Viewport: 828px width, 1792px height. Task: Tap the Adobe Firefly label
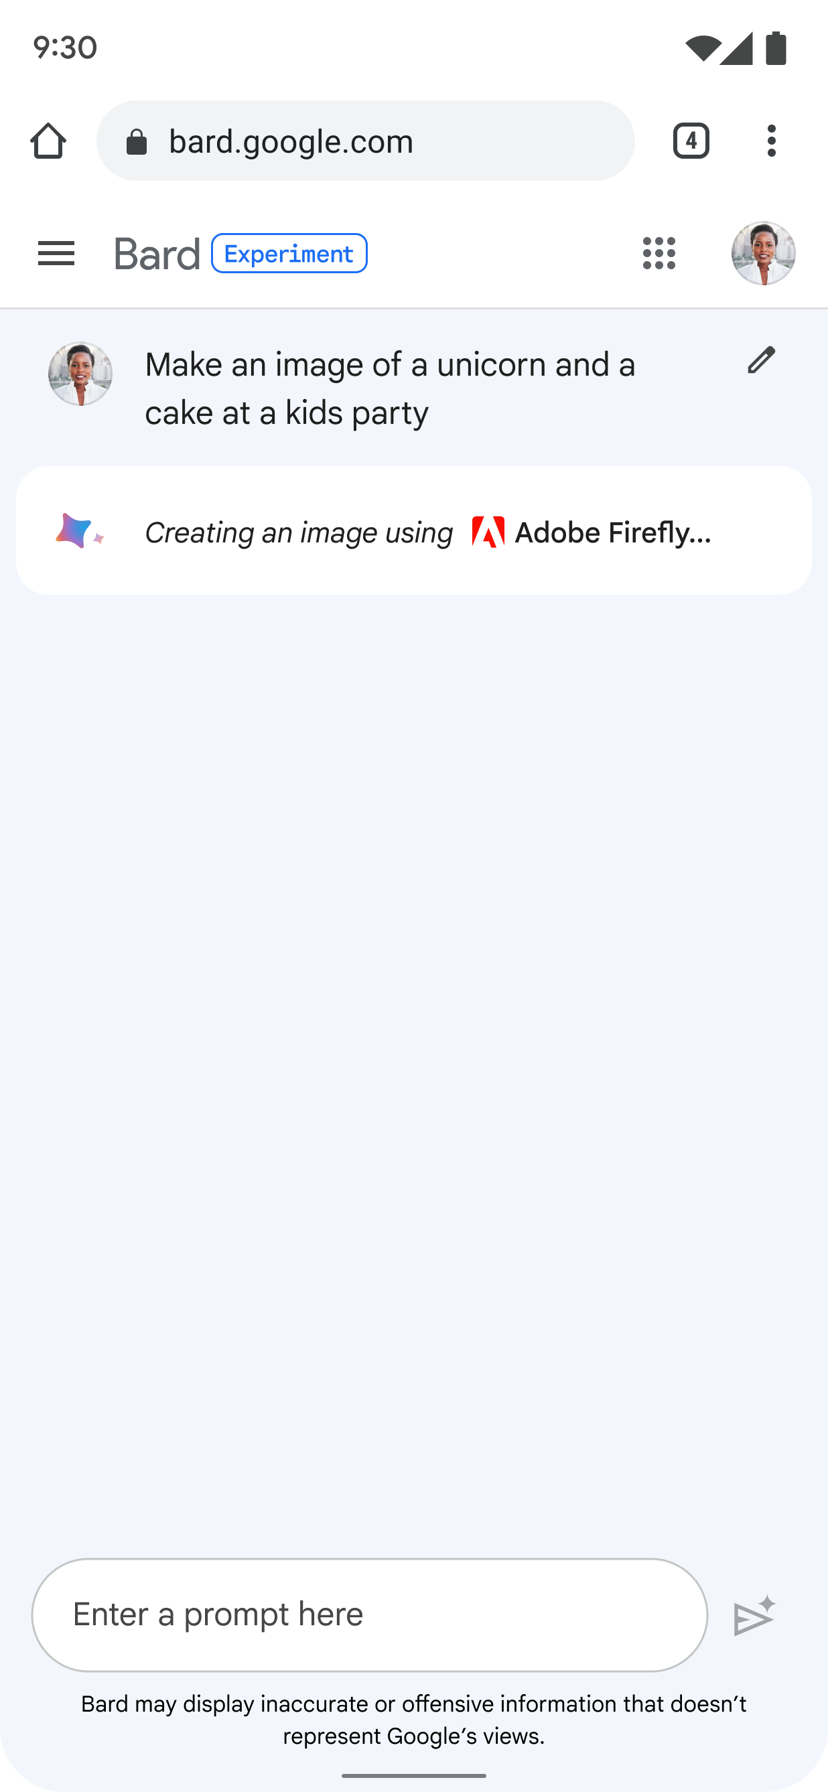click(x=612, y=533)
